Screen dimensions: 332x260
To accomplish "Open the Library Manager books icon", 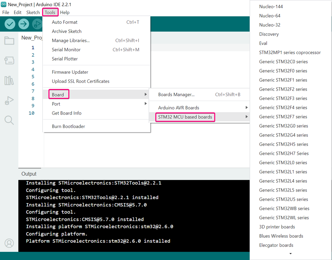I will coord(9,80).
